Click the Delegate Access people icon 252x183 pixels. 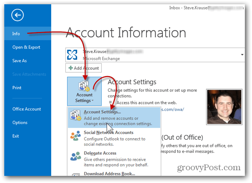click(76, 156)
